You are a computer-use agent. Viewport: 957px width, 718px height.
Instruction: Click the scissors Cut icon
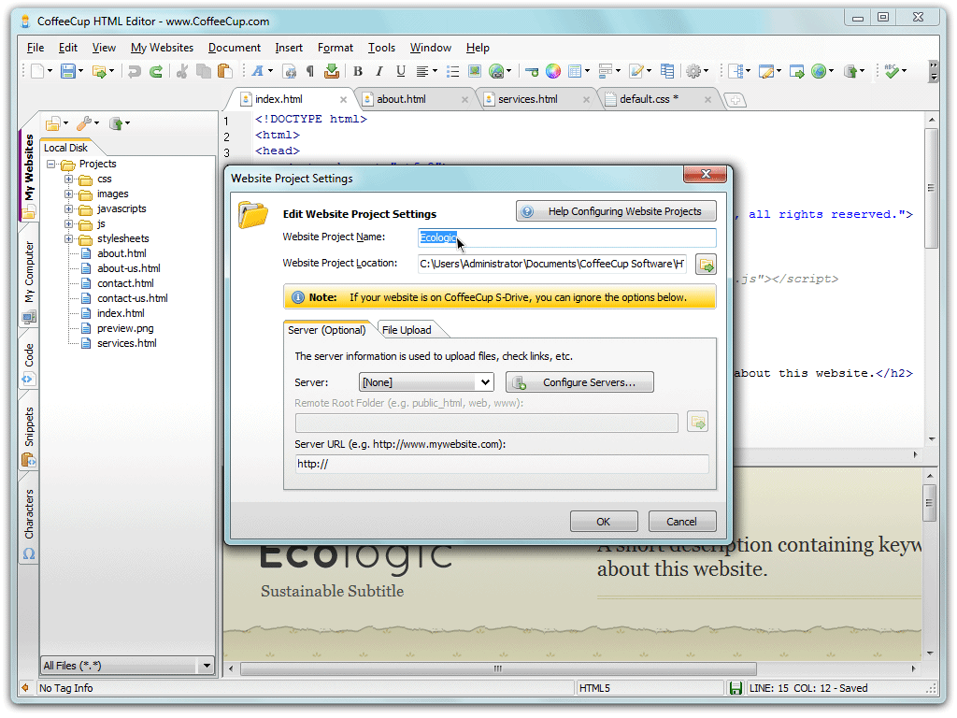[181, 72]
